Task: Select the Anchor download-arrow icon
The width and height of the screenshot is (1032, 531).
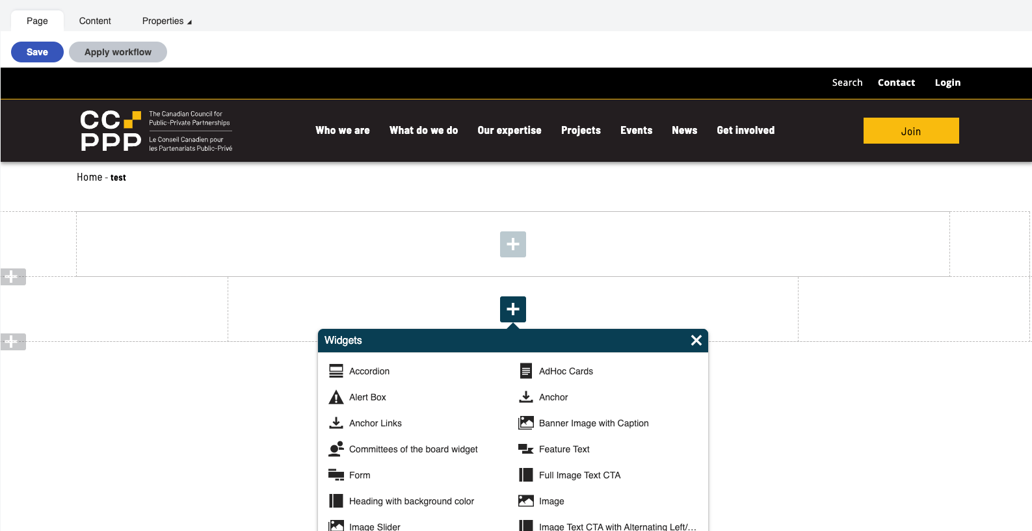Action: 525,397
